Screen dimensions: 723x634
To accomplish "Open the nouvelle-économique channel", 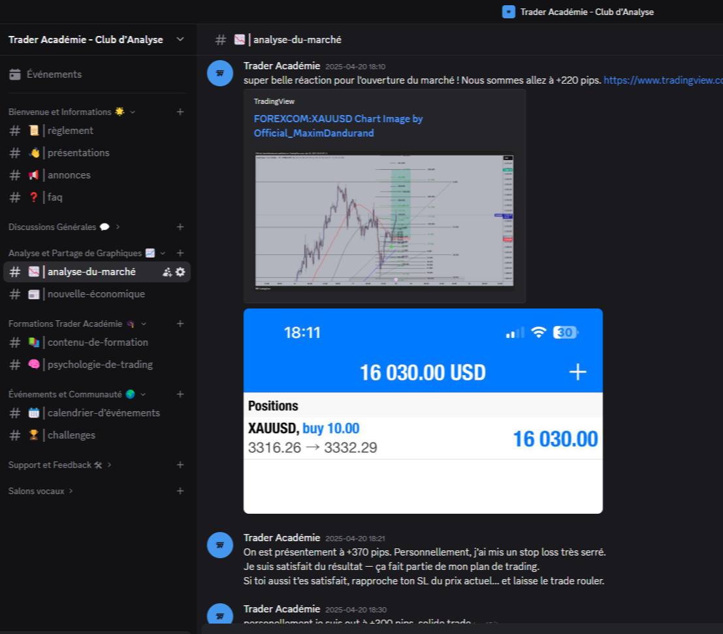I will (97, 294).
